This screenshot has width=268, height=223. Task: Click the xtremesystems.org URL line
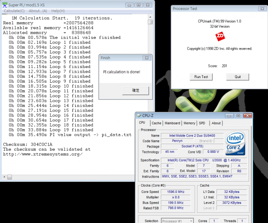(x=43, y=154)
